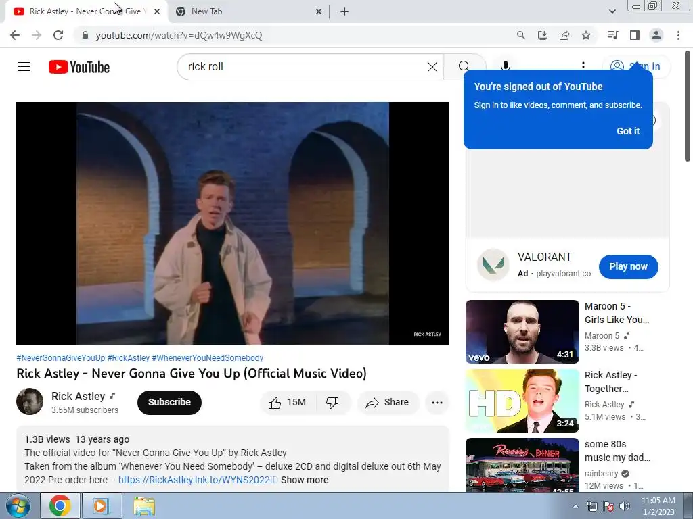693x519 pixels.
Task: Close the New Tab tab
Action: coord(319,11)
